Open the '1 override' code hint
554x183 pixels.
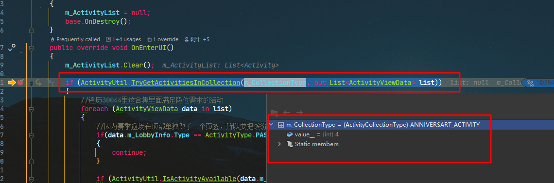[x=162, y=39]
